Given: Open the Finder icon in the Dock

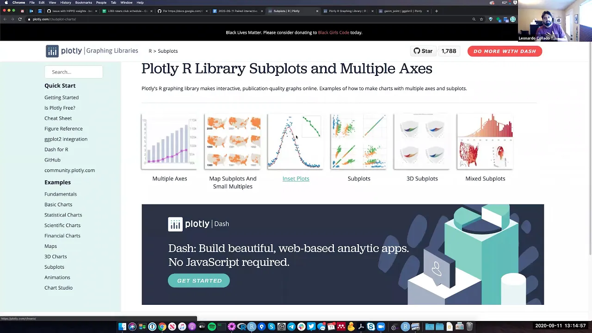Looking at the screenshot, I should click(x=122, y=327).
